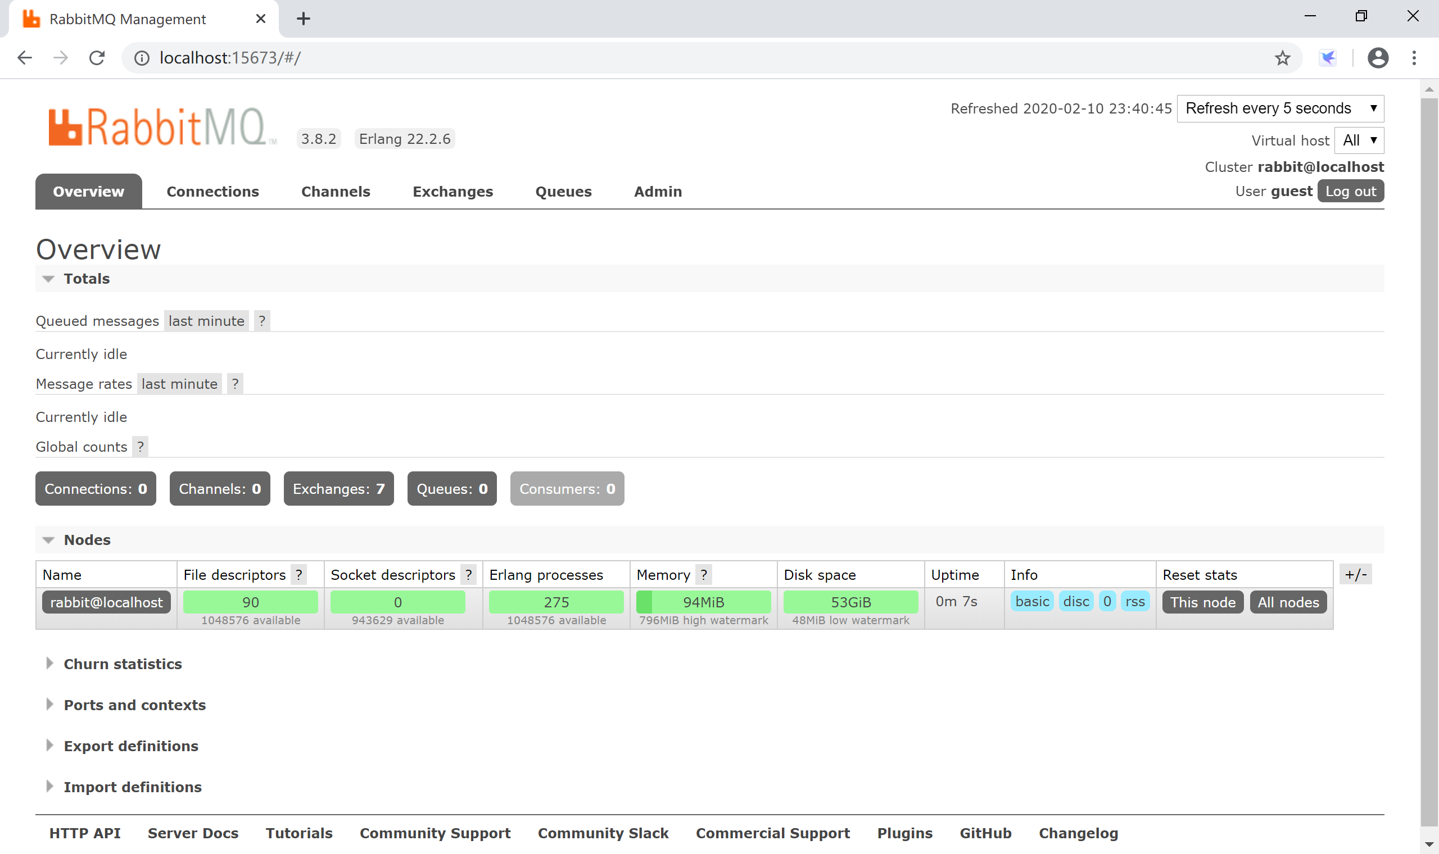This screenshot has height=854, width=1439.
Task: Open the Community Slack footer link
Action: 603,833
